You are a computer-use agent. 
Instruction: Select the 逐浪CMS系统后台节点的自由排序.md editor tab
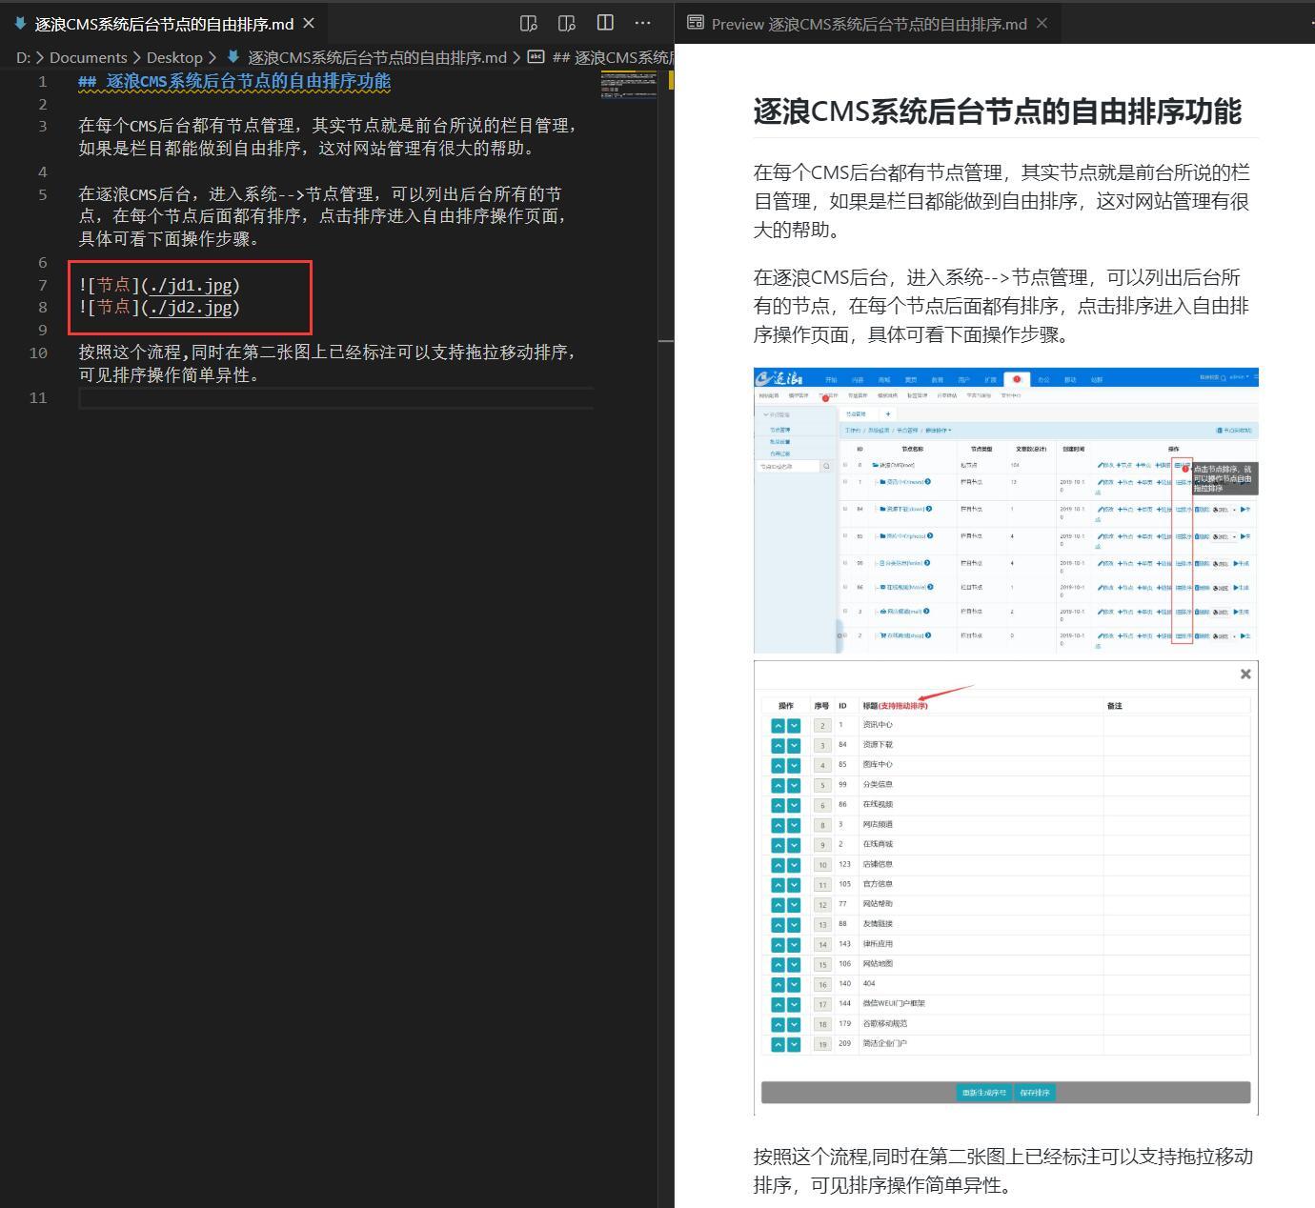click(x=162, y=23)
